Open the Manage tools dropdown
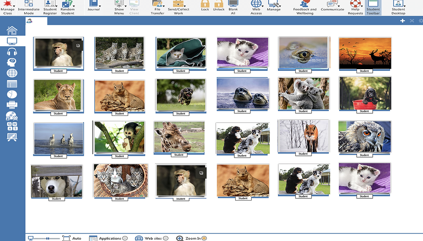This screenshot has width=423, height=241. tap(280, 6)
